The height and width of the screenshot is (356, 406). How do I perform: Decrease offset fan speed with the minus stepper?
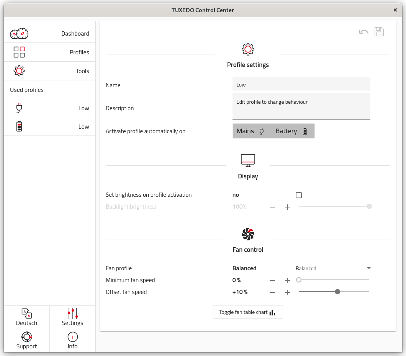click(272, 292)
